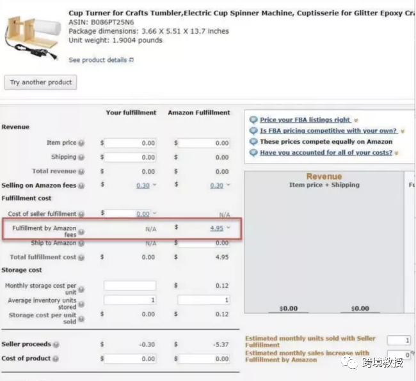Focus Estimated monthly units sold with Seller Fulfillment field

399,340
